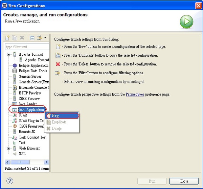Focus the 'type filter text' field

pos(27,47)
